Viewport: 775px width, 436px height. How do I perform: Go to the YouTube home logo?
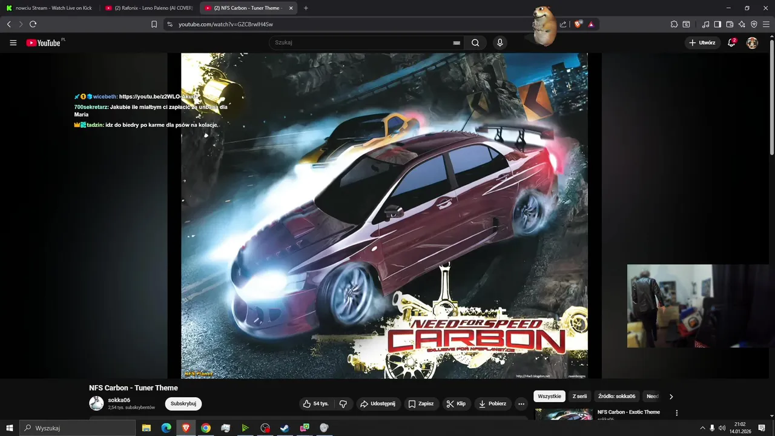click(x=43, y=43)
